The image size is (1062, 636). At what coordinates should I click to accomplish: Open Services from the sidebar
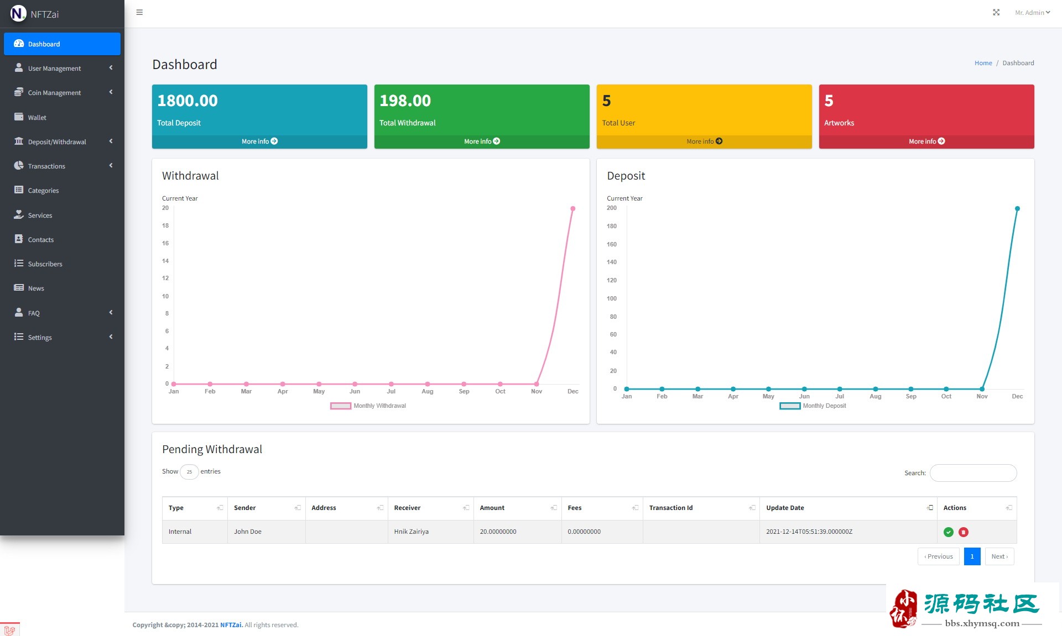point(40,215)
